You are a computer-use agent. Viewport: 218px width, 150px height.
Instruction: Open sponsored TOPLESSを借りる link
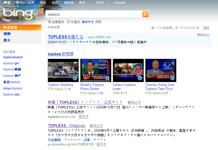click(66, 37)
